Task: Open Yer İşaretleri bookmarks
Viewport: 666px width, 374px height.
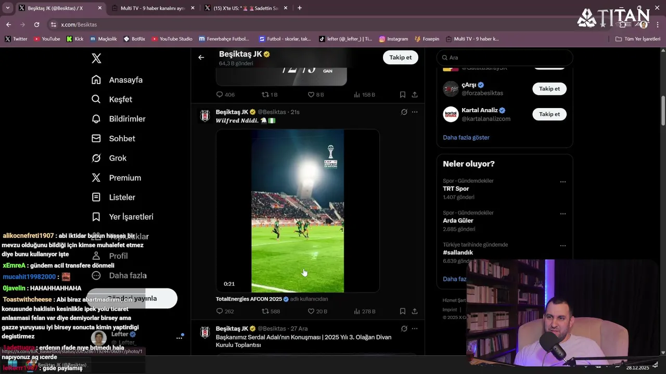Action: point(122,217)
